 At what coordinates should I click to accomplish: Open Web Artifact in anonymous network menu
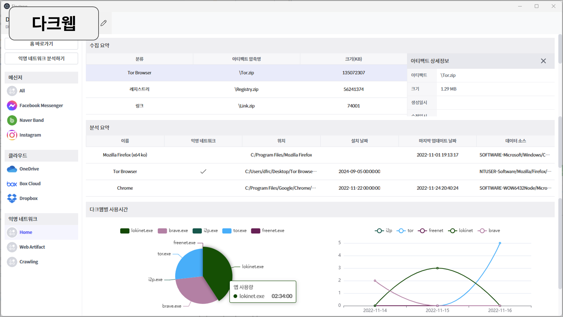(32, 247)
